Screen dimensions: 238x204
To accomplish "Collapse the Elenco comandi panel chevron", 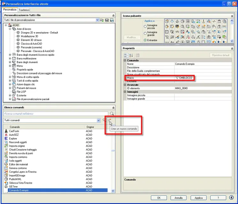I will point(113,107).
